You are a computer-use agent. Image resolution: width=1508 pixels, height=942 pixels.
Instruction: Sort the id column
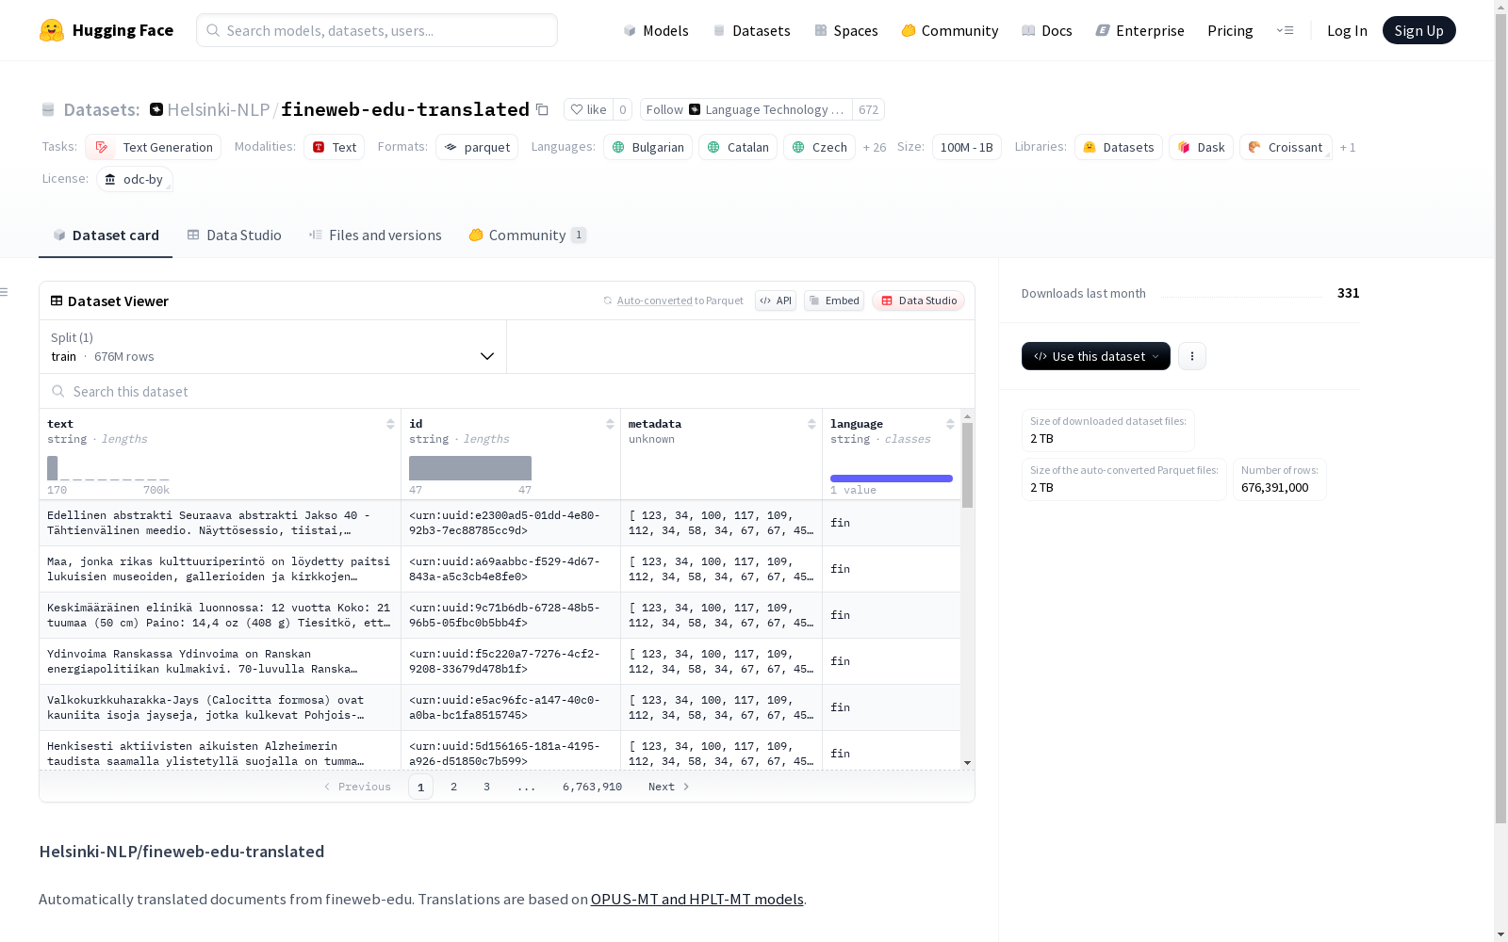pyautogui.click(x=610, y=424)
